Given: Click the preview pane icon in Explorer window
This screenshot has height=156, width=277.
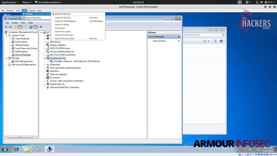Looking at the screenshot, I should coord(215,41).
